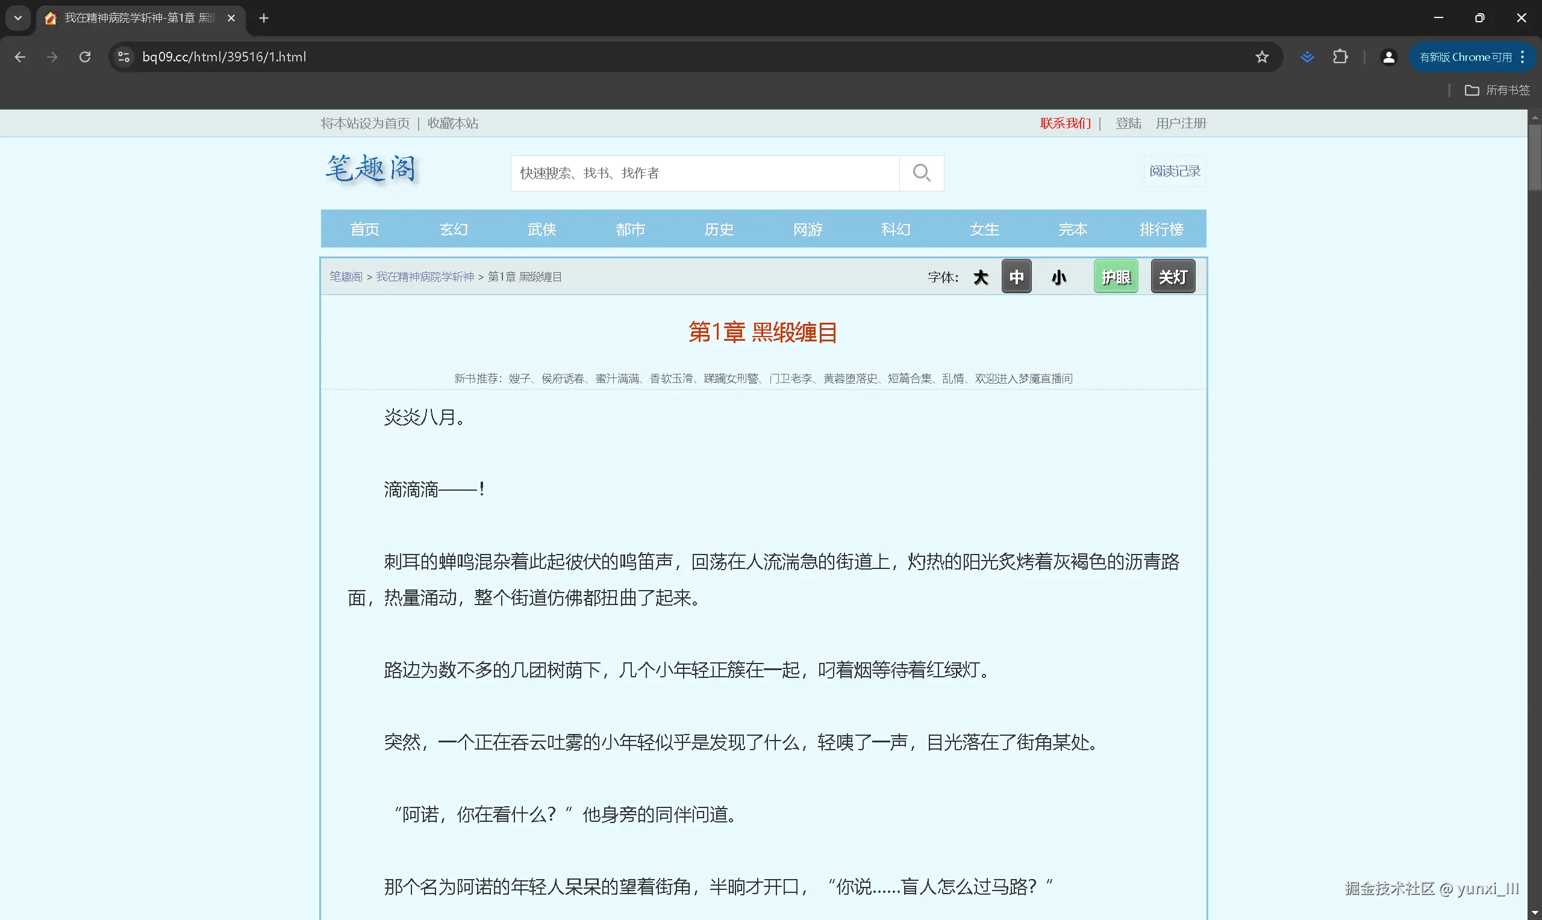1542x920 pixels.
Task: Open 阅读记录 reading history
Action: [x=1175, y=171]
